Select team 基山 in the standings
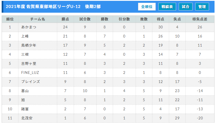The image size is (217, 126). click(25, 91)
